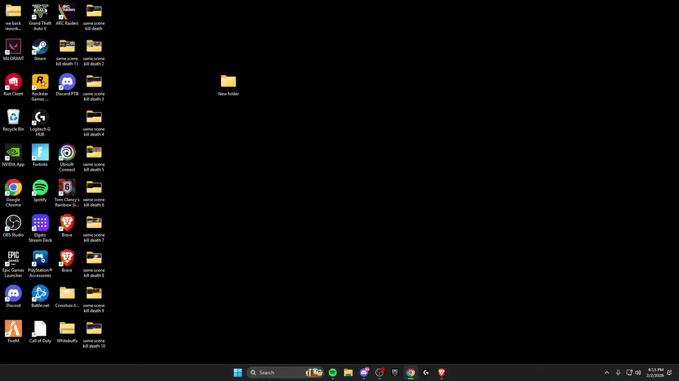Screen dimensions: 679x381
Task: Select the 'we back rework' folder
Action: [x=13, y=17]
